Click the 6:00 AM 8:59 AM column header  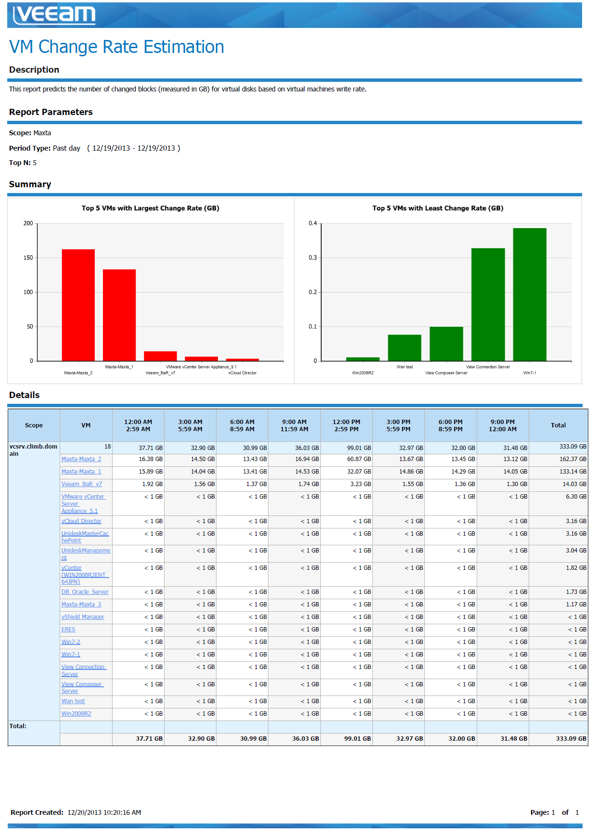242,425
